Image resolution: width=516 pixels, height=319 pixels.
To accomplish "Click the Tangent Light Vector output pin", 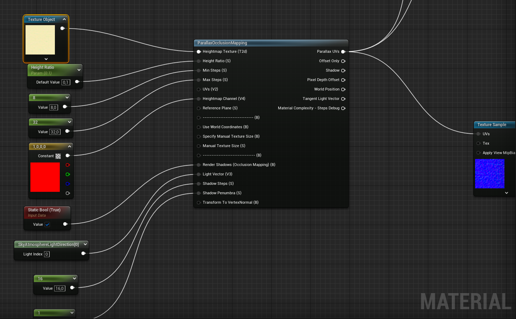I will click(343, 99).
